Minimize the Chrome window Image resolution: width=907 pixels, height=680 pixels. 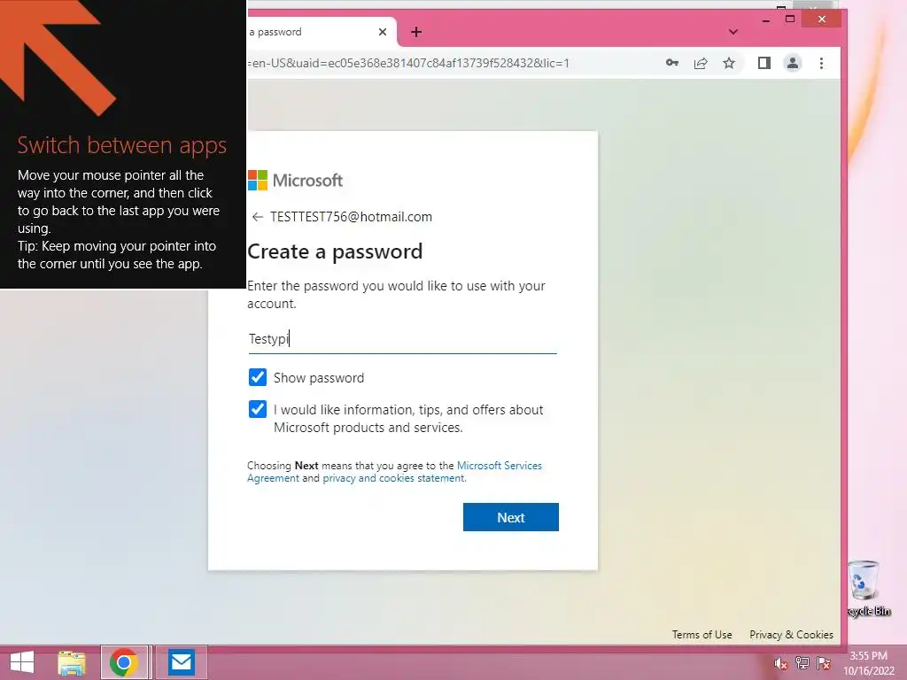tap(766, 19)
